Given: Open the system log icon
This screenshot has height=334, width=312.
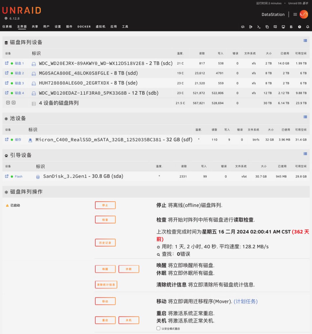Looking at the screenshot, I should pos(291,27).
